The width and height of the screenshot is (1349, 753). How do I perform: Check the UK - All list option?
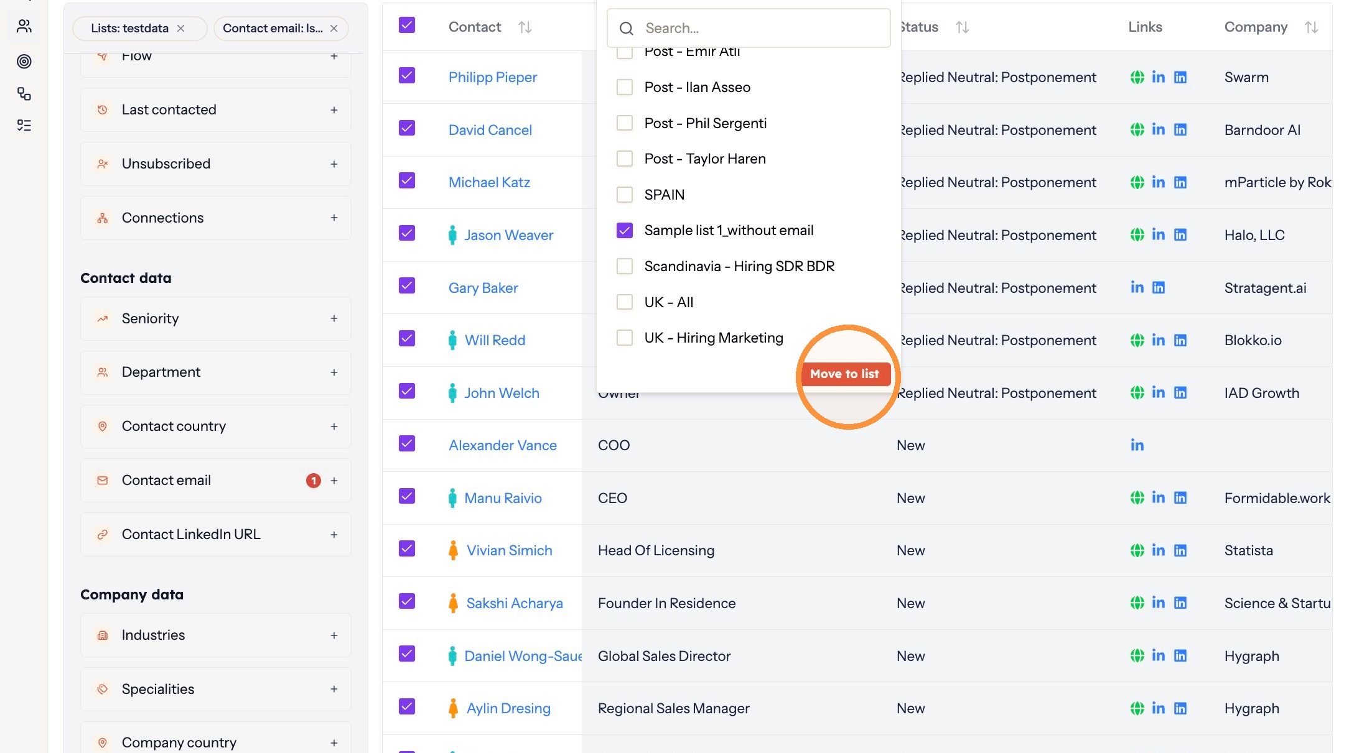pos(625,302)
